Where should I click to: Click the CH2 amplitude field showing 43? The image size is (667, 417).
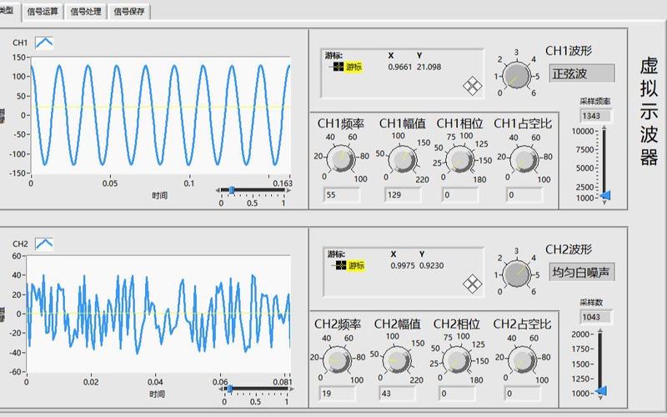[x=398, y=394]
